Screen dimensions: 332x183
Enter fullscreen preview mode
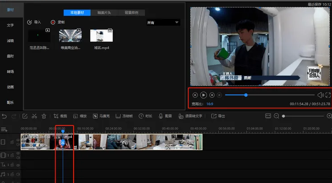(328, 95)
